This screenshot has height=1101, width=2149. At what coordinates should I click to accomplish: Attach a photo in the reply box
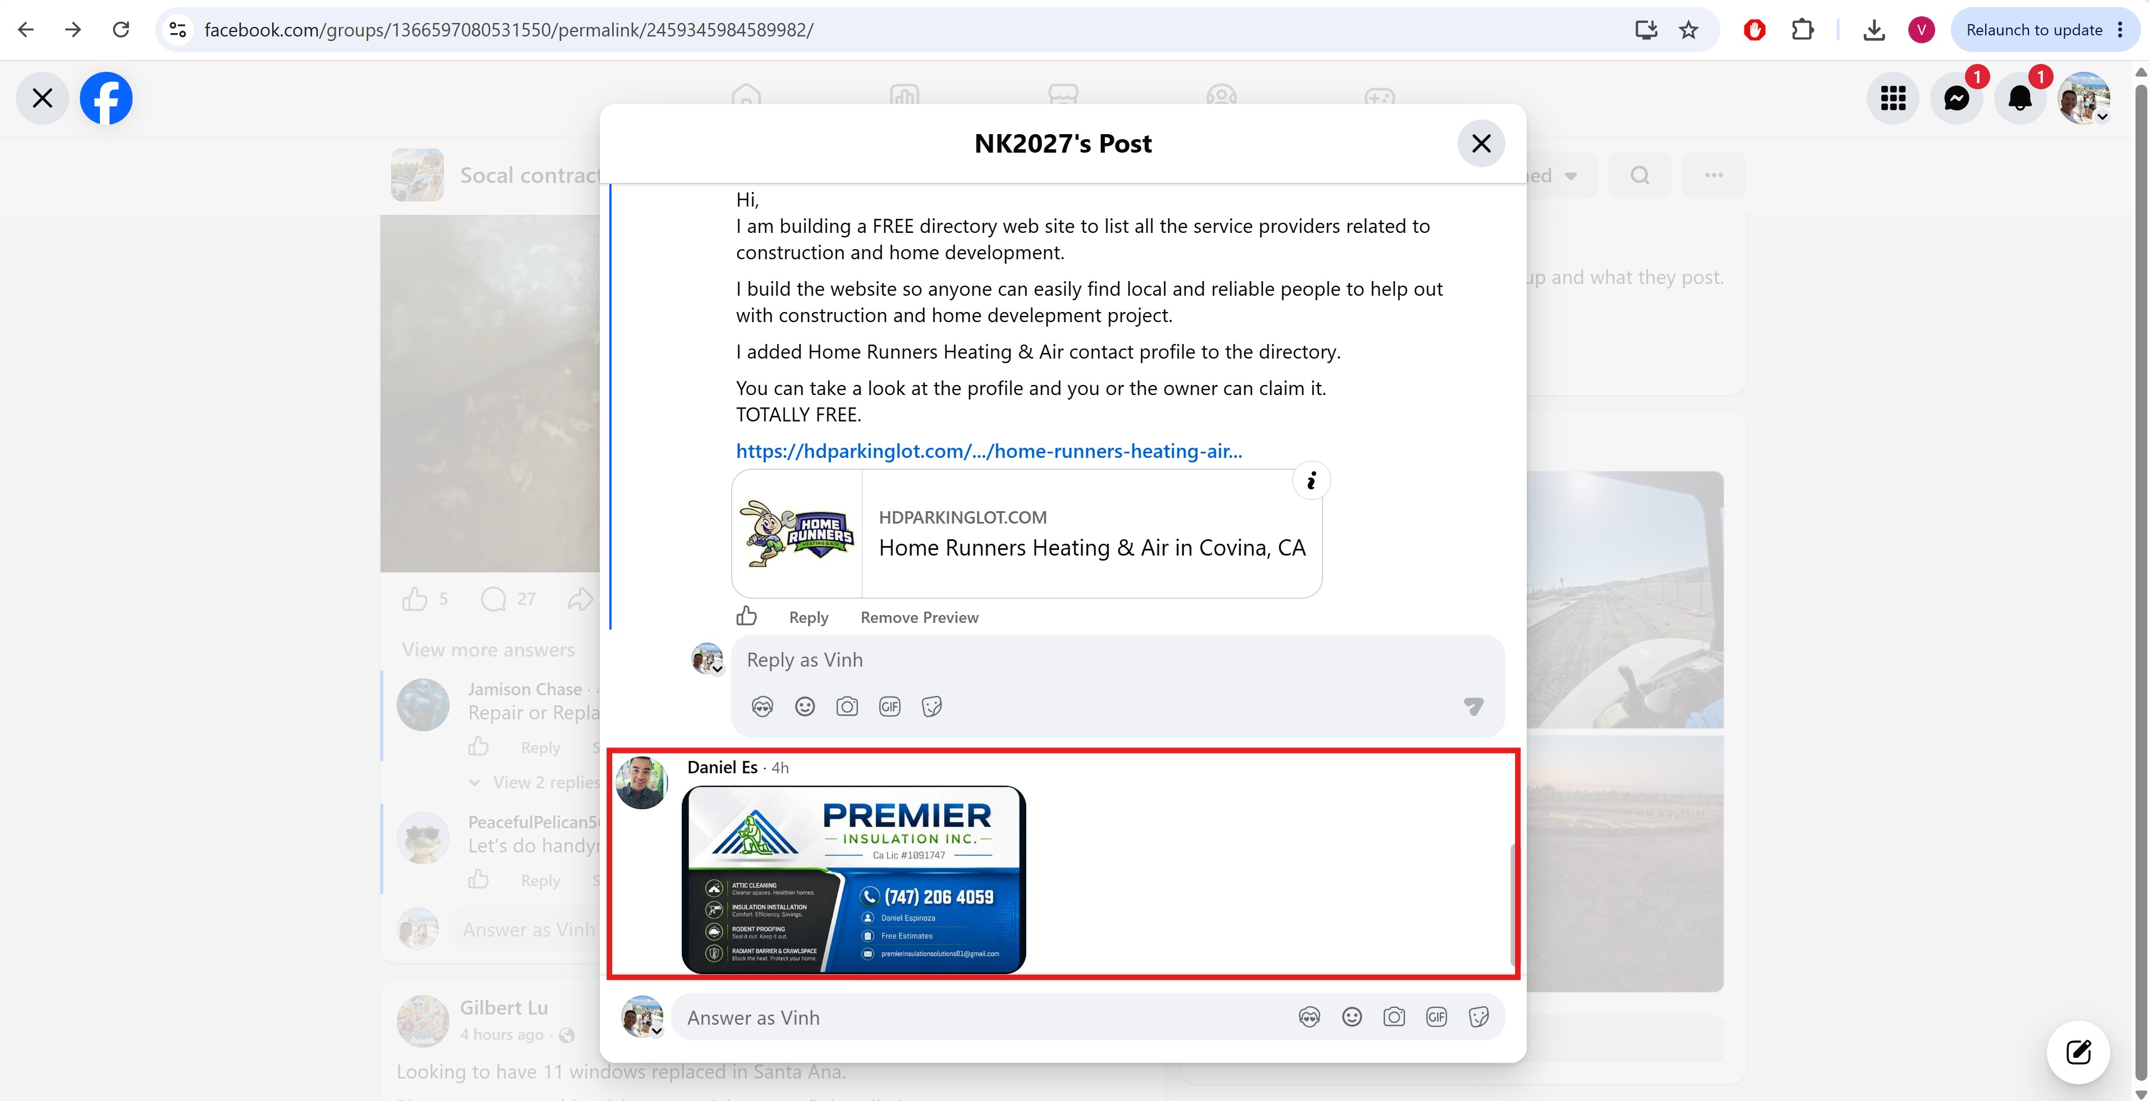pyautogui.click(x=847, y=707)
